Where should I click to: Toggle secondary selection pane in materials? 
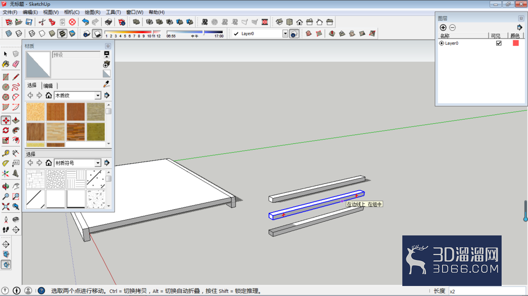107,54
